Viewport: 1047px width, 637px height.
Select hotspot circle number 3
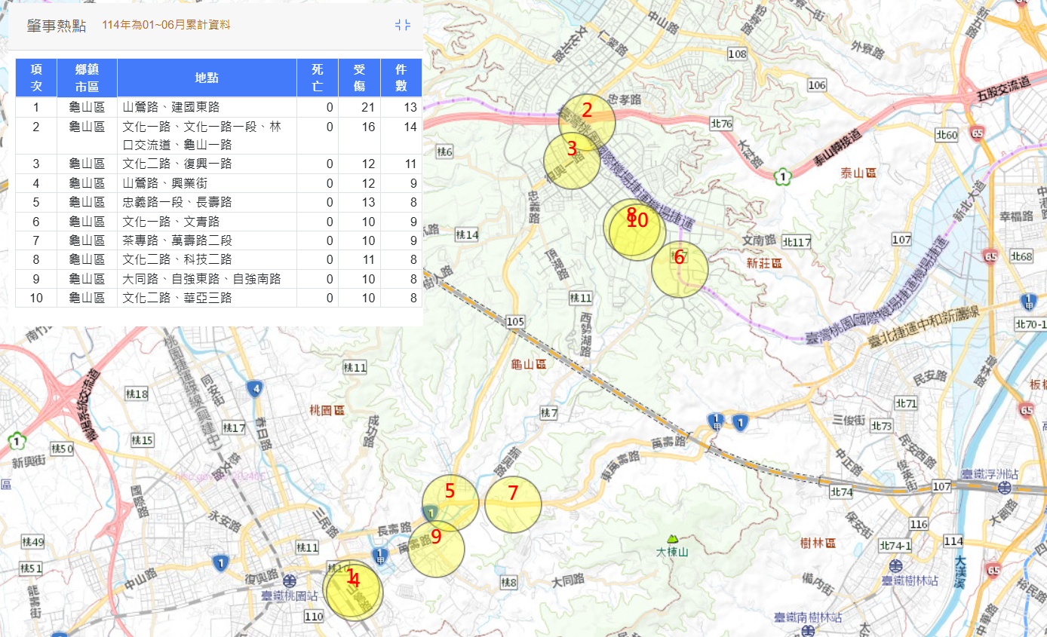coord(571,161)
